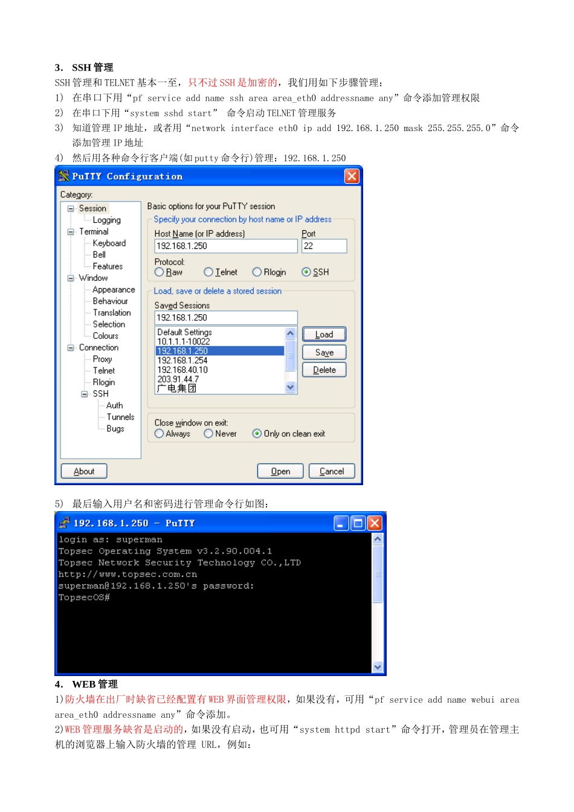Select the SSH protocol radio button
This screenshot has height=812, width=574.
[x=306, y=272]
